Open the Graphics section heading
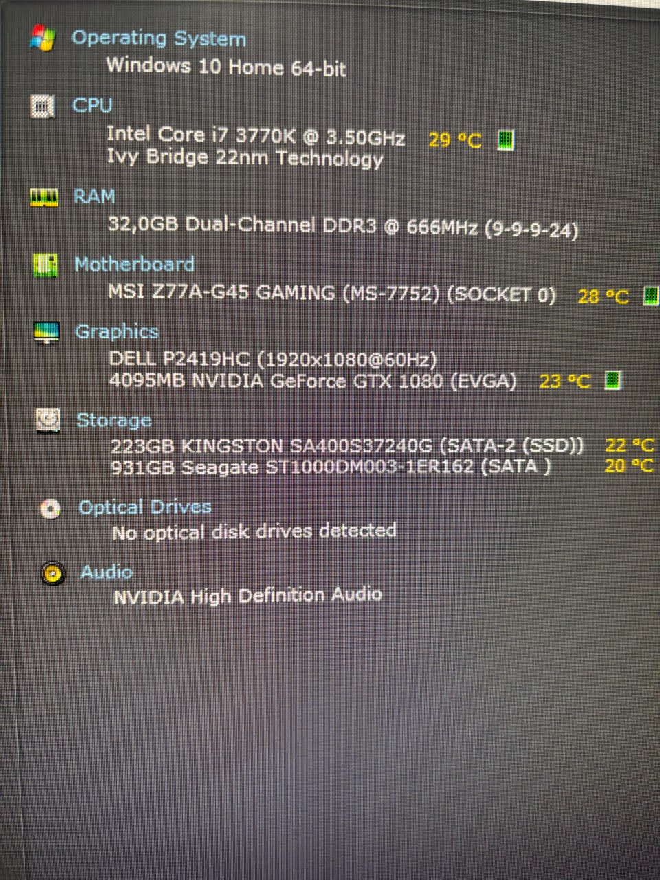This screenshot has width=660, height=880. tap(117, 331)
